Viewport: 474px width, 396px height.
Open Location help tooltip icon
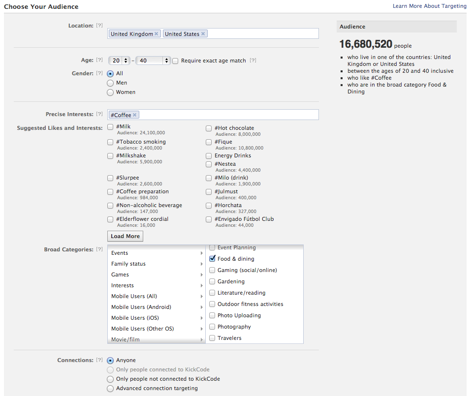99,26
